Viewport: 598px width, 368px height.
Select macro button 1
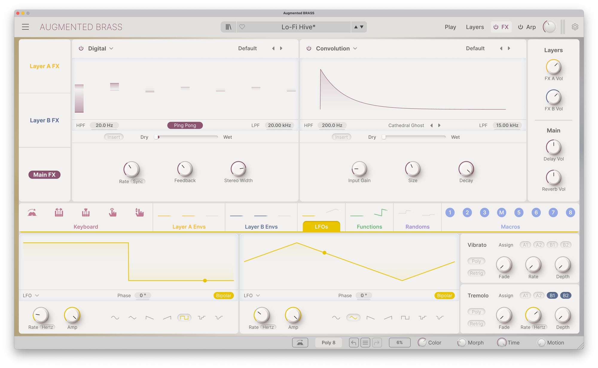[x=450, y=213]
